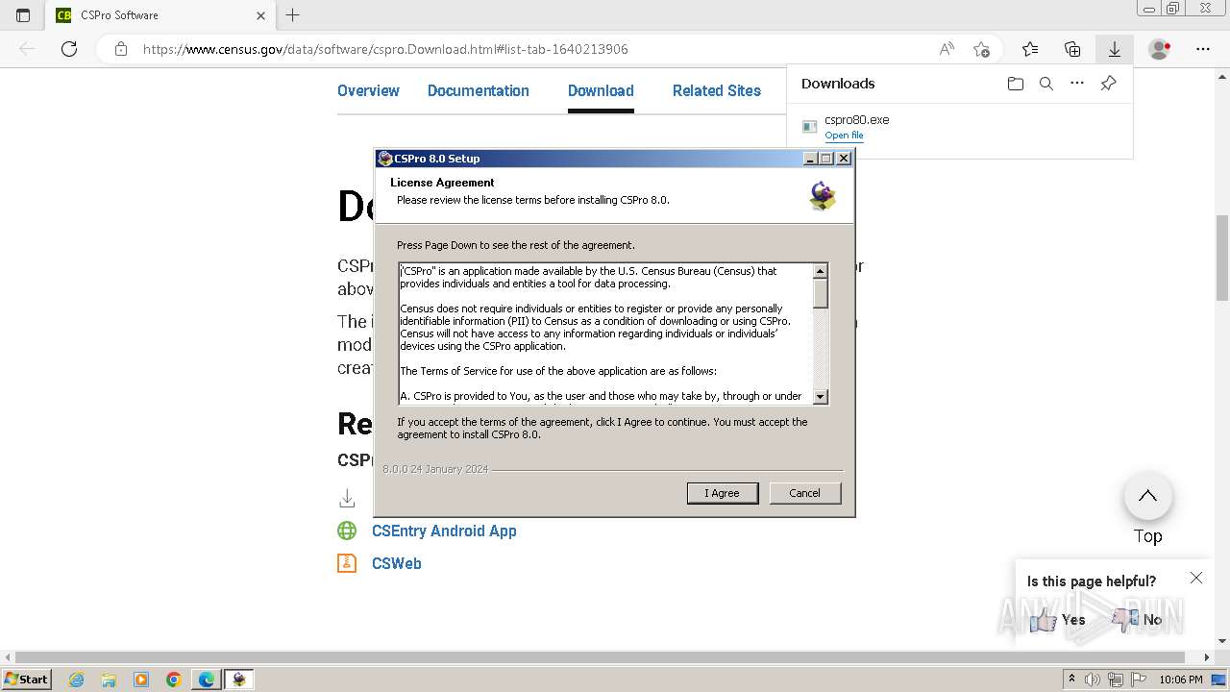This screenshot has height=692, width=1230.
Task: Pin the Downloads panel
Action: (1108, 84)
